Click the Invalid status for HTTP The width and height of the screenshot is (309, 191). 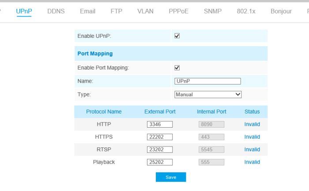click(252, 124)
